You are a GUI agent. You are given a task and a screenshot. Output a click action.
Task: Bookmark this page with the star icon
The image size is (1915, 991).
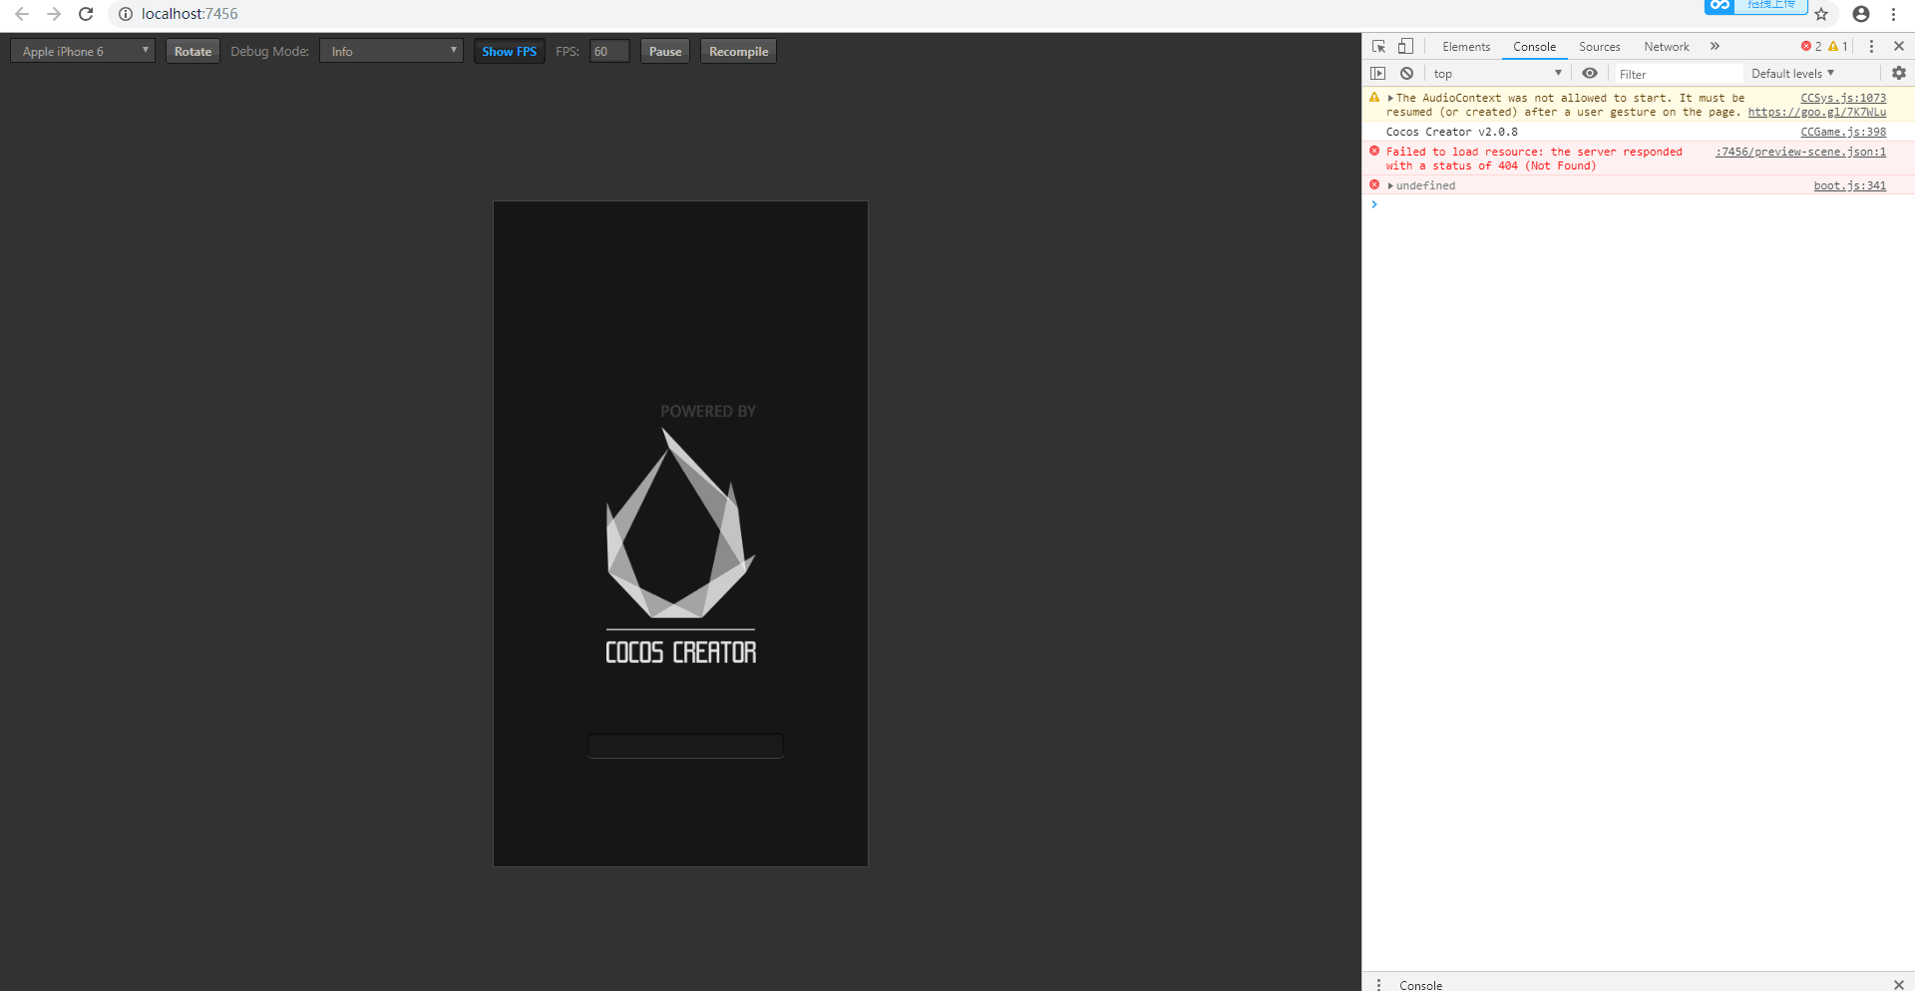[x=1821, y=14]
